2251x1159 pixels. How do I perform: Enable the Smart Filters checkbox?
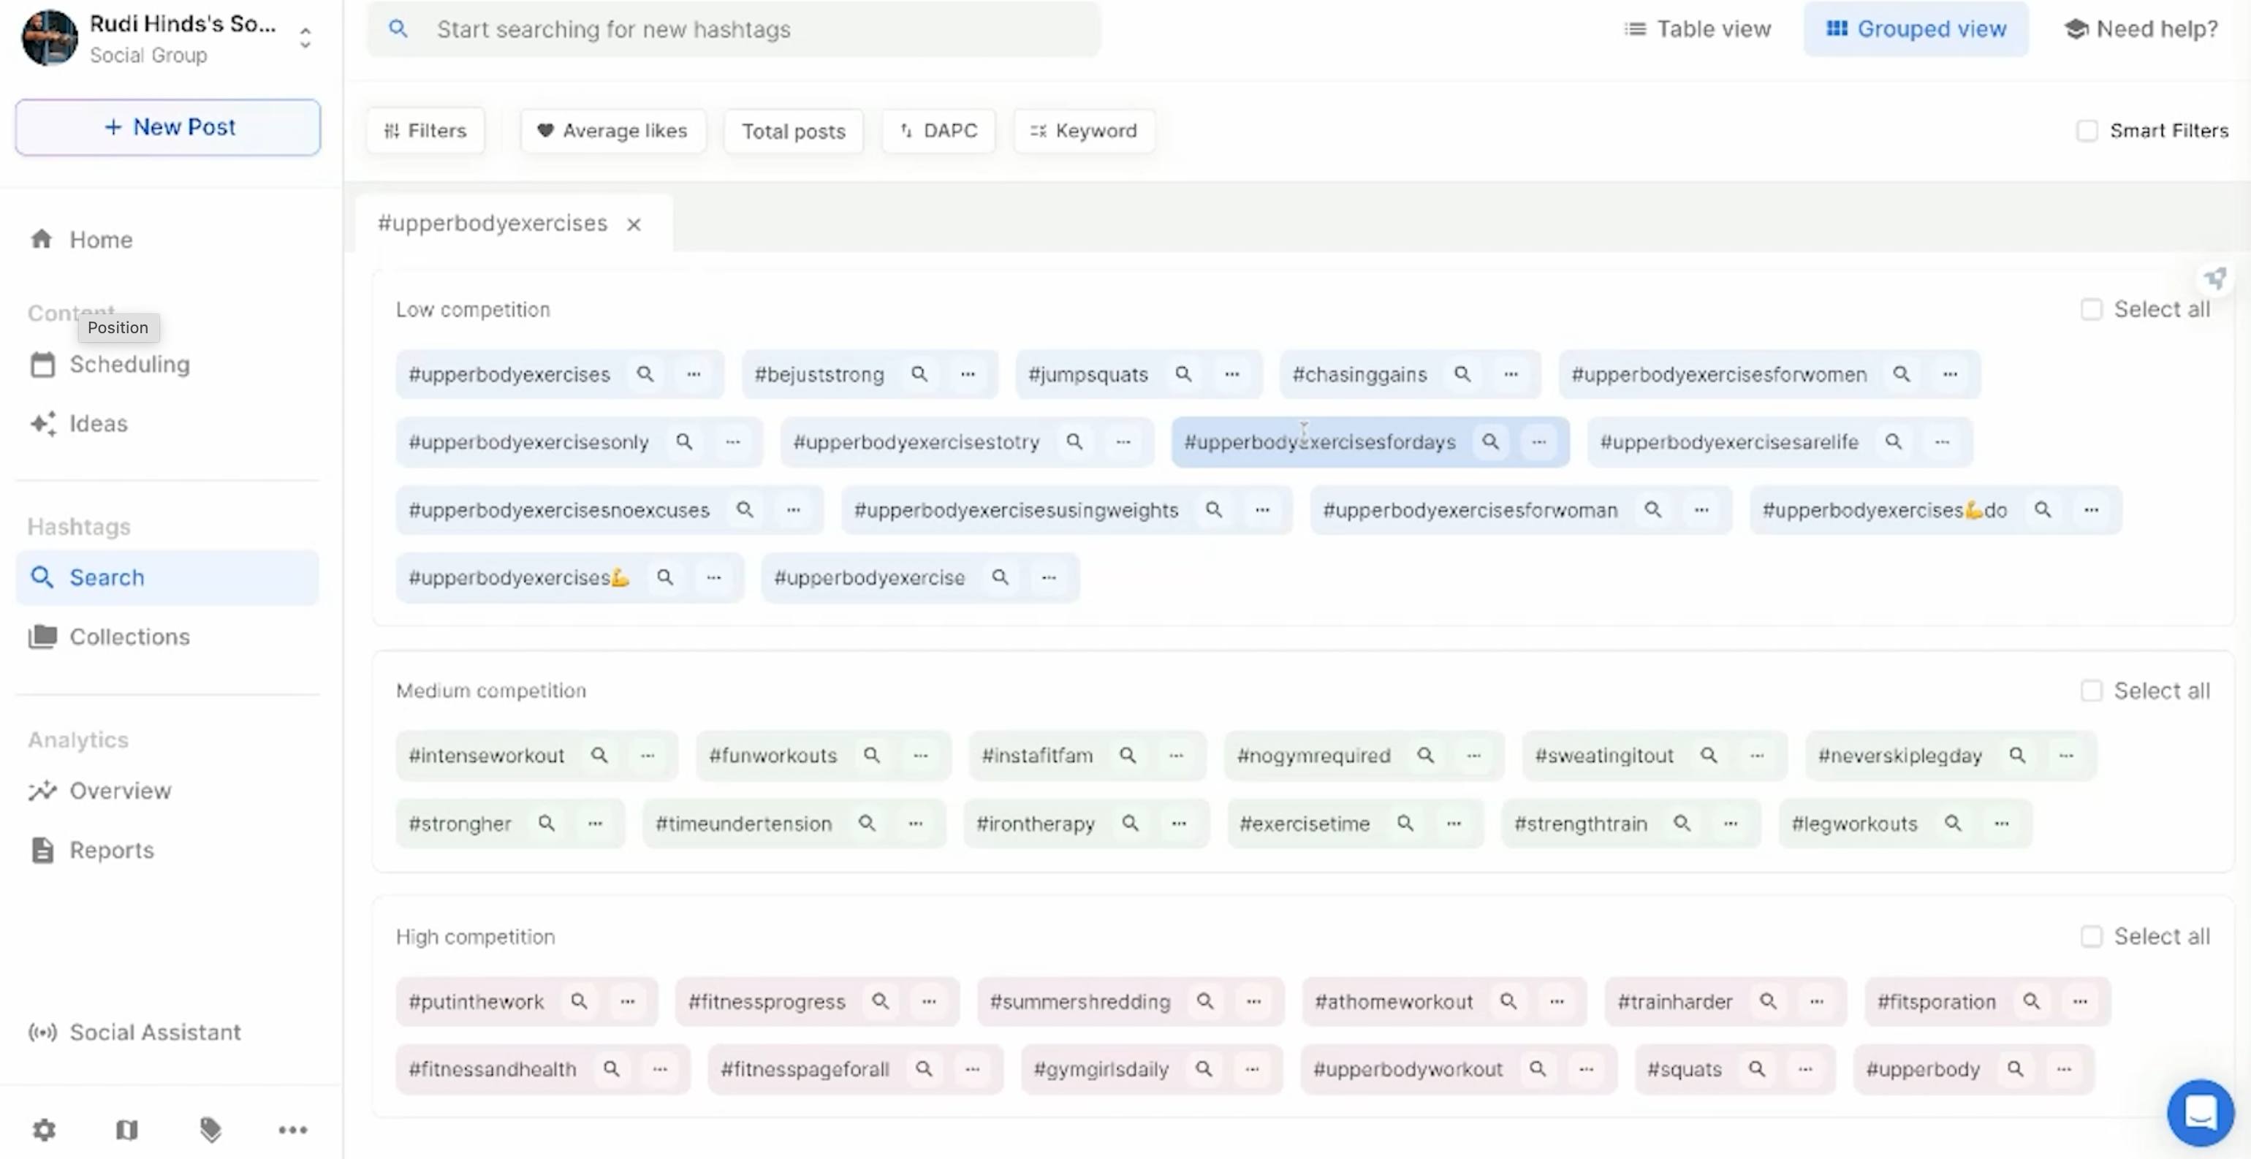tap(2087, 131)
